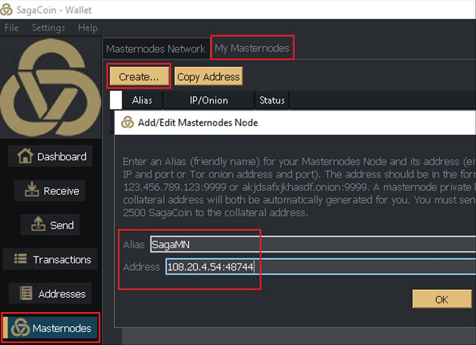Image resolution: width=476 pixels, height=345 pixels.
Task: Click the '2500 SagaCoin to the collateral address.' text
Action: point(215,213)
